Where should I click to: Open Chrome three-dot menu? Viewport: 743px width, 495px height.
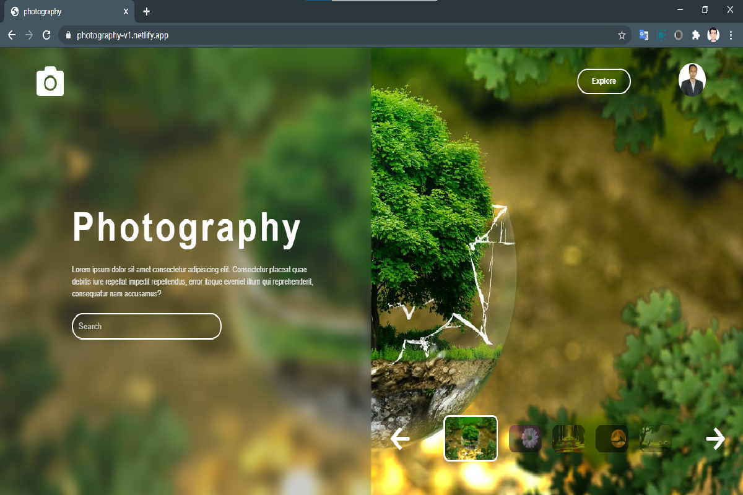coord(731,35)
